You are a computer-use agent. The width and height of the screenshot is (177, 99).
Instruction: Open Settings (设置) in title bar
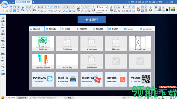[152, 2]
